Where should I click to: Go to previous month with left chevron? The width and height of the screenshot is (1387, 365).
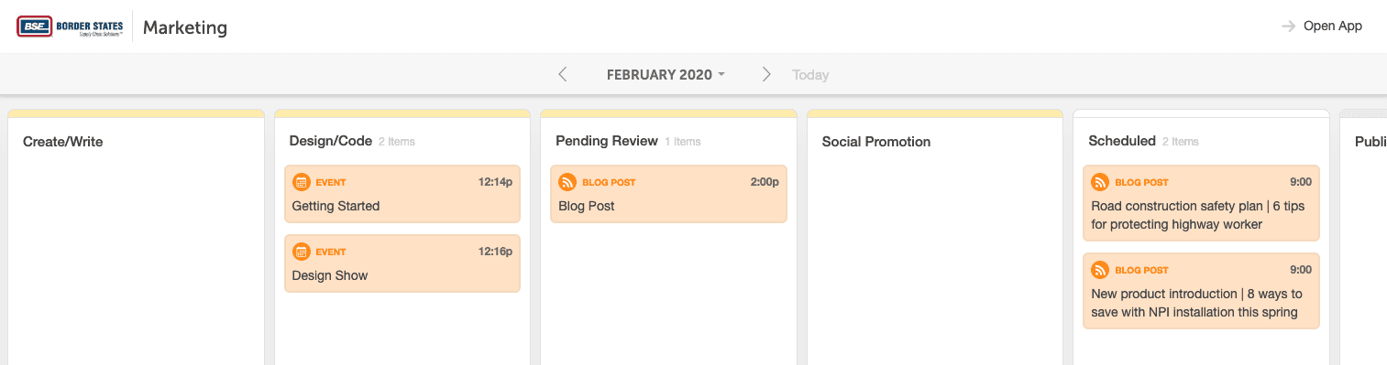pos(563,74)
